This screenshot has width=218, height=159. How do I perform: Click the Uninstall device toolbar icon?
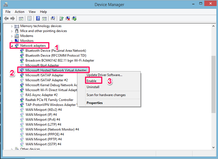point(68,18)
